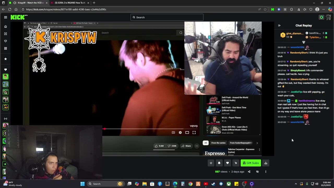This screenshot has width=334, height=188.
Task: Collapse the Chat Replay panel
Action: (x=279, y=26)
